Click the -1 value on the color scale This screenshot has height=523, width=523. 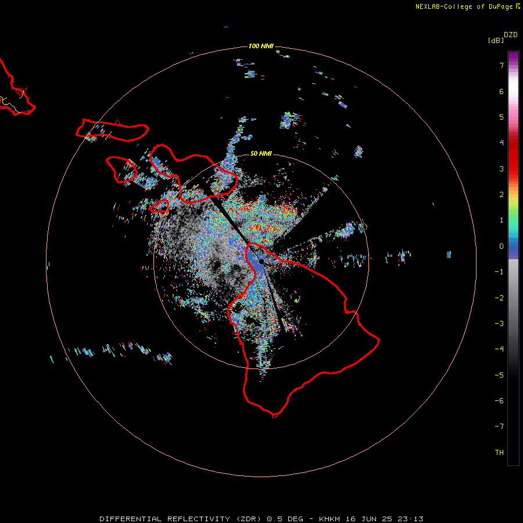[499, 272]
